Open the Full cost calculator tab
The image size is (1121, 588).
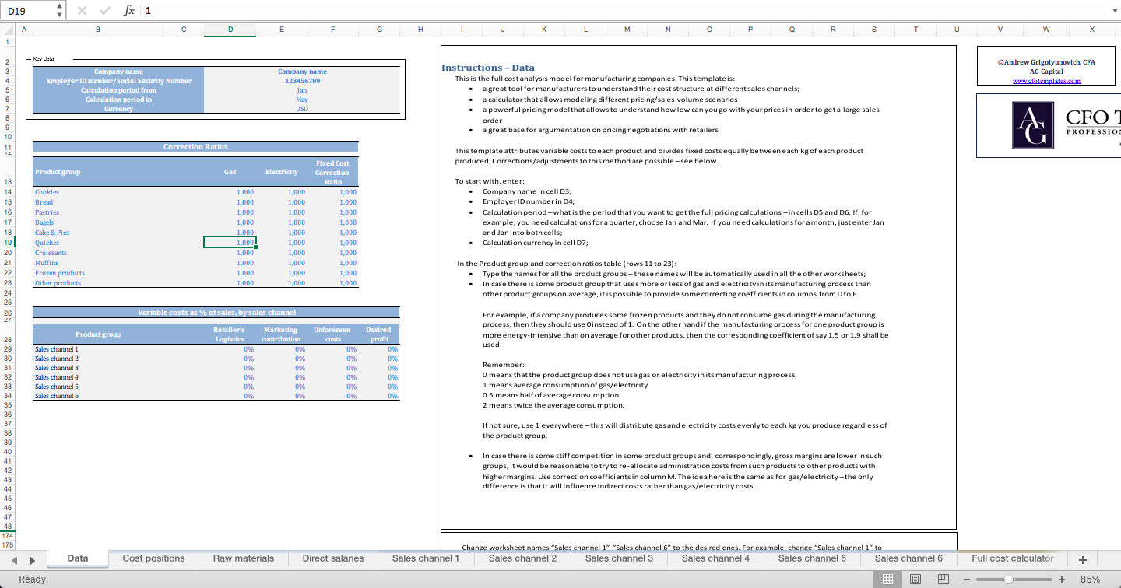point(1013,558)
